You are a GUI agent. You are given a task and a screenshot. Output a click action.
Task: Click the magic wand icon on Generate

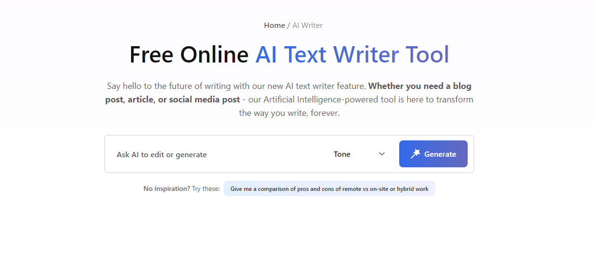click(415, 154)
